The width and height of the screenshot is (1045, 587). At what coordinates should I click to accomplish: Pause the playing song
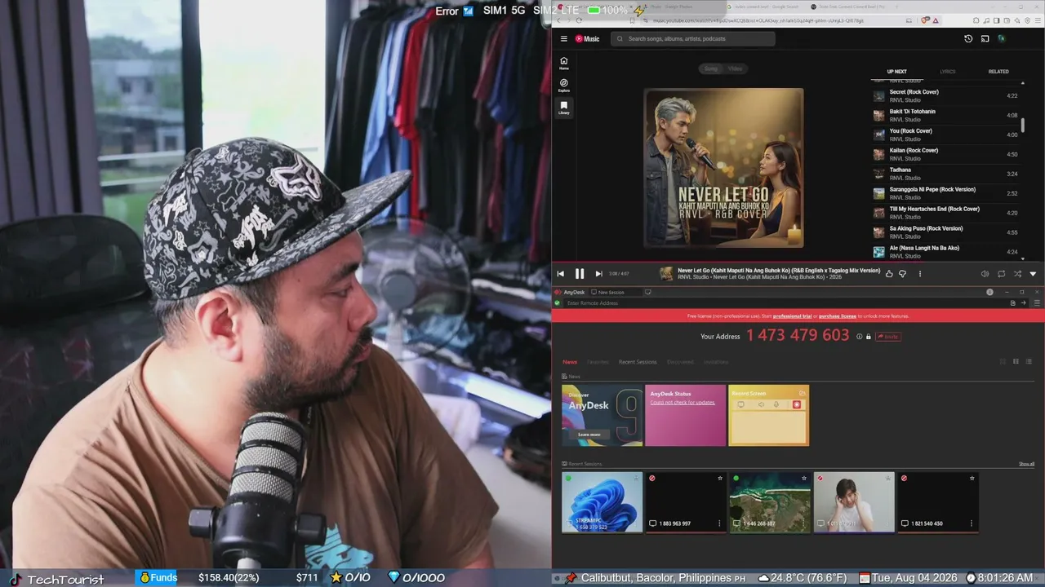click(x=580, y=274)
